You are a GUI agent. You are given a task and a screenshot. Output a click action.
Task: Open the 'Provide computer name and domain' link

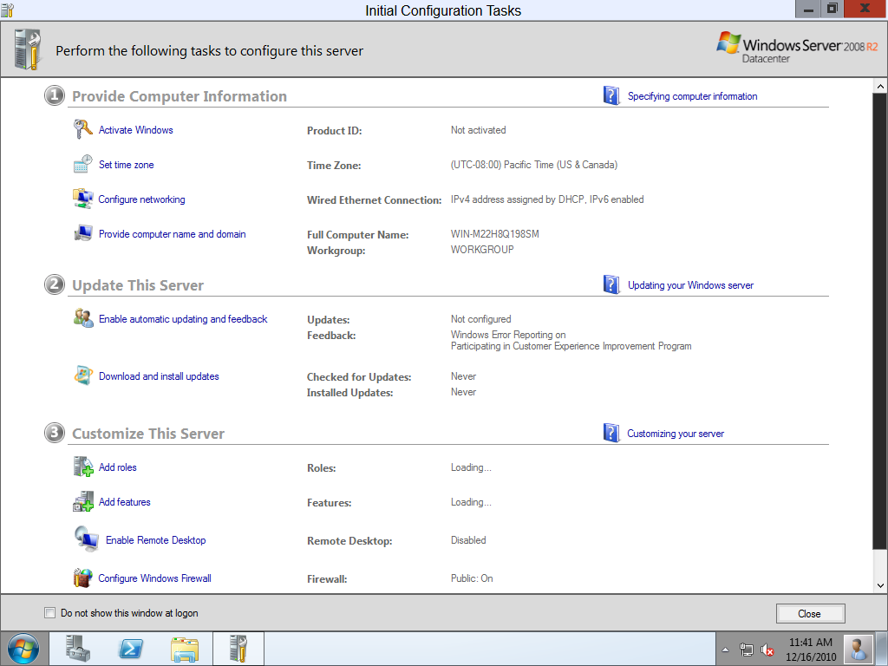pyautogui.click(x=172, y=234)
